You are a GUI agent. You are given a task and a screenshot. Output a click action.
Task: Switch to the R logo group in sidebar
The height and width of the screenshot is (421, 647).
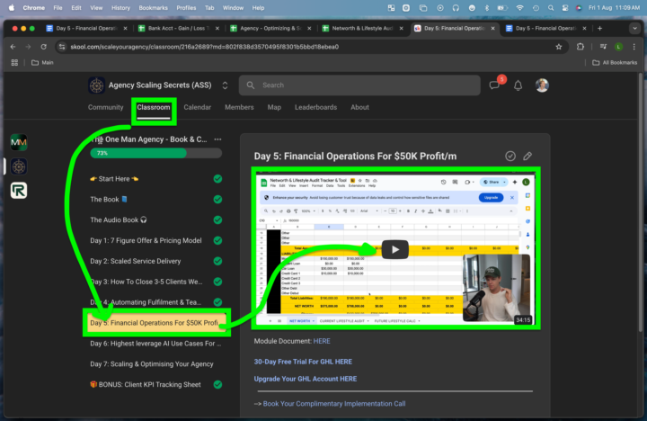(19, 191)
